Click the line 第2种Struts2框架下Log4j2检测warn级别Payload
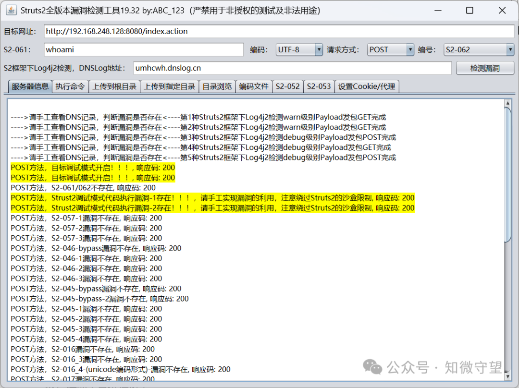 tap(198, 127)
